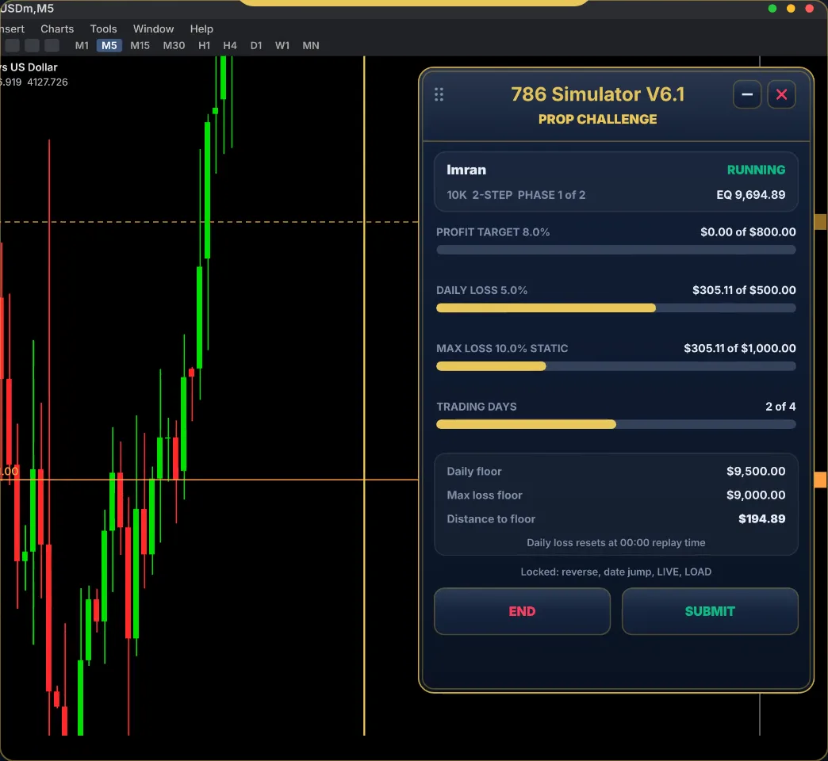Open the Window menu
Image resolution: width=828 pixels, height=761 pixels.
tap(153, 29)
